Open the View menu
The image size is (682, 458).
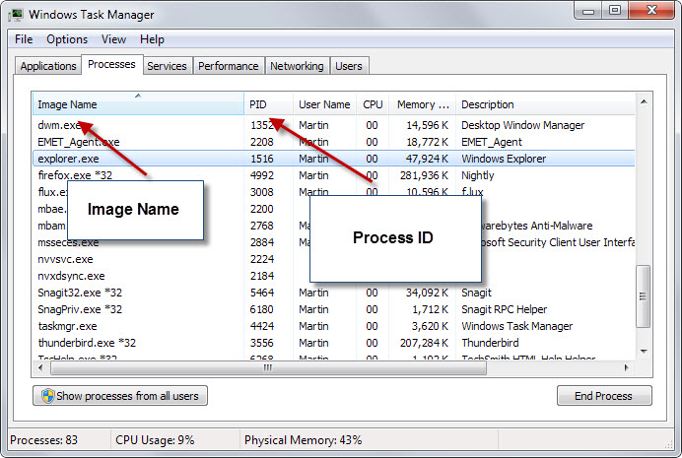click(x=113, y=39)
